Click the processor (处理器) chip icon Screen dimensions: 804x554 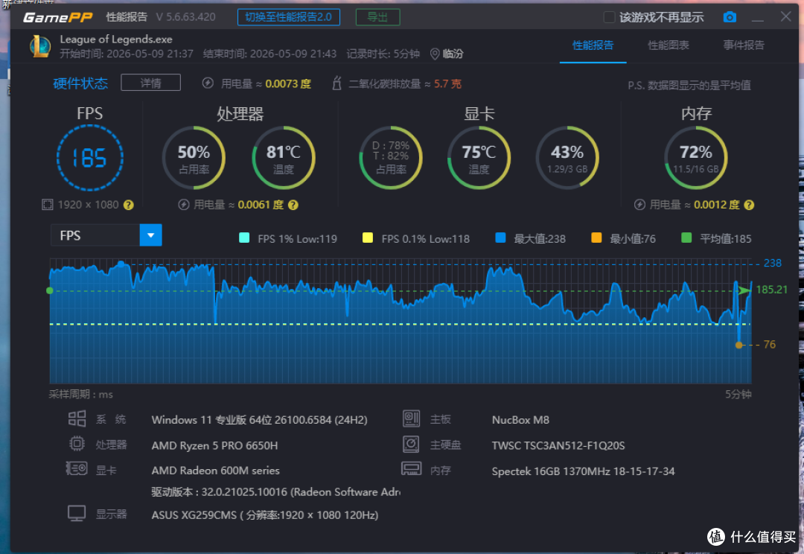(x=77, y=444)
